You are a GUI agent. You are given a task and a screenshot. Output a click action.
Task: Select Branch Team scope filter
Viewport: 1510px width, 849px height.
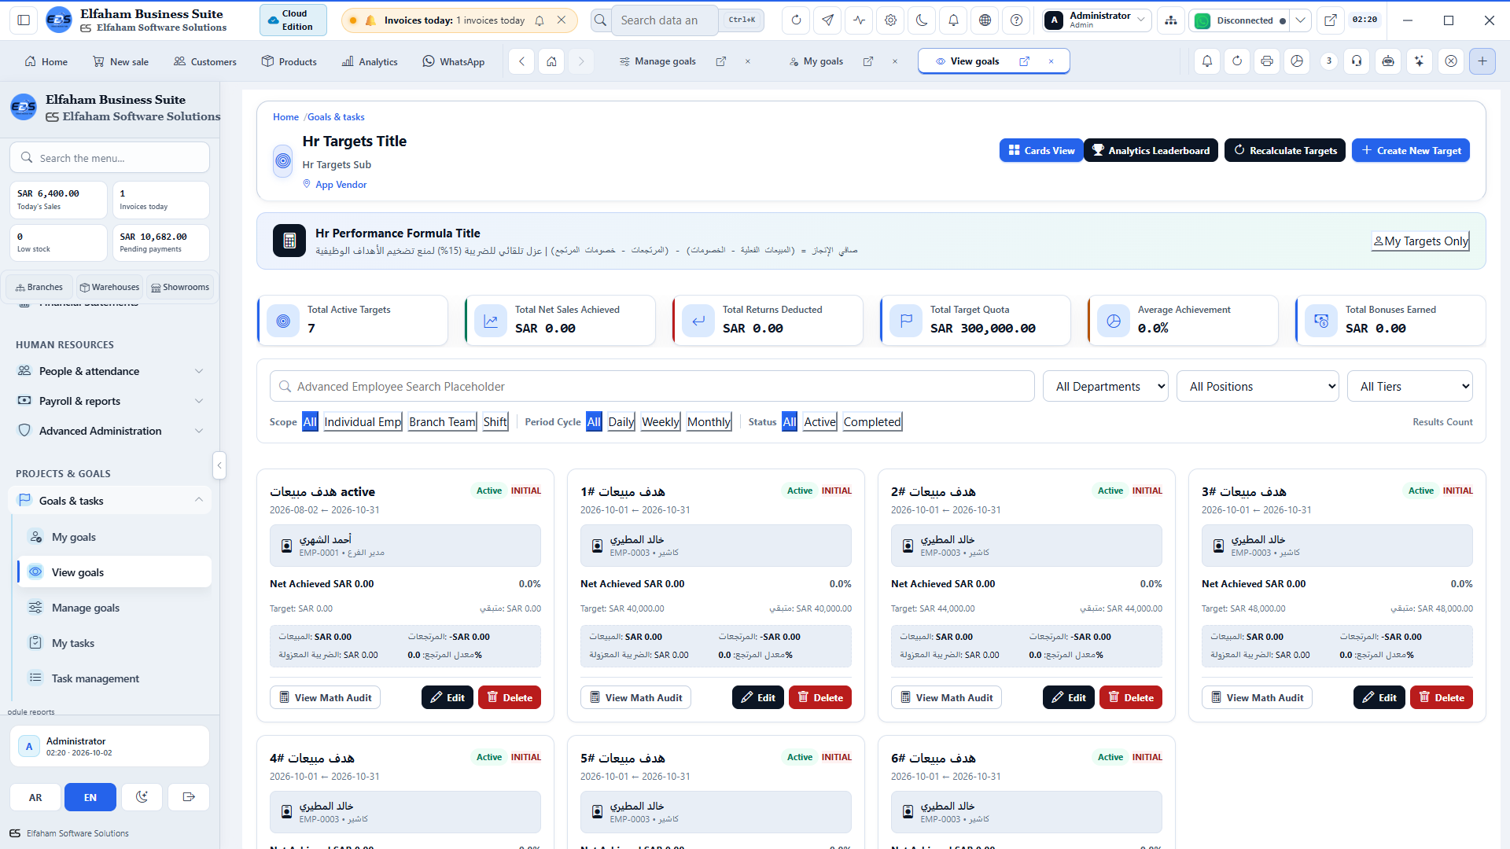pos(442,422)
